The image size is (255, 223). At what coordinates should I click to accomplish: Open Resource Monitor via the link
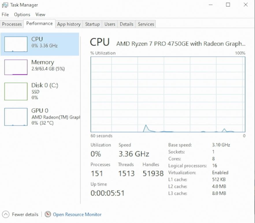click(77, 214)
